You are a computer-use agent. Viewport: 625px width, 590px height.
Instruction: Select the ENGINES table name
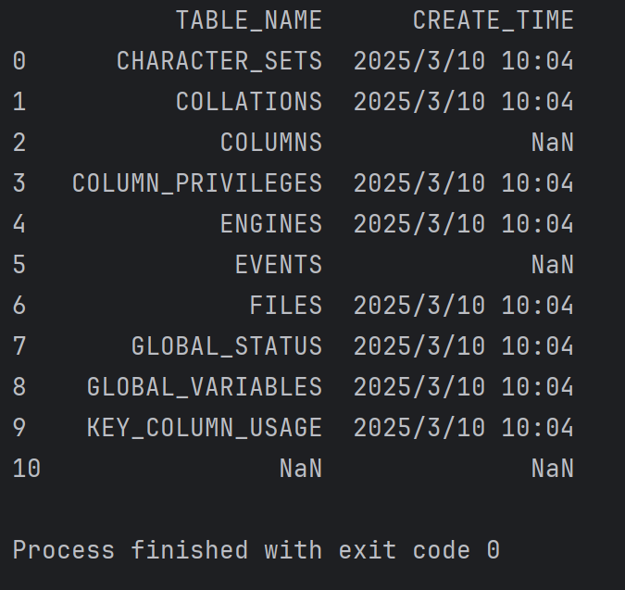270,224
